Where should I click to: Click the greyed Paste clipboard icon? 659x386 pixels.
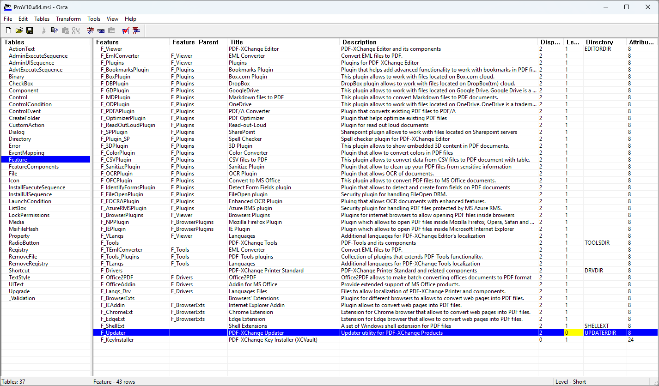click(65, 30)
